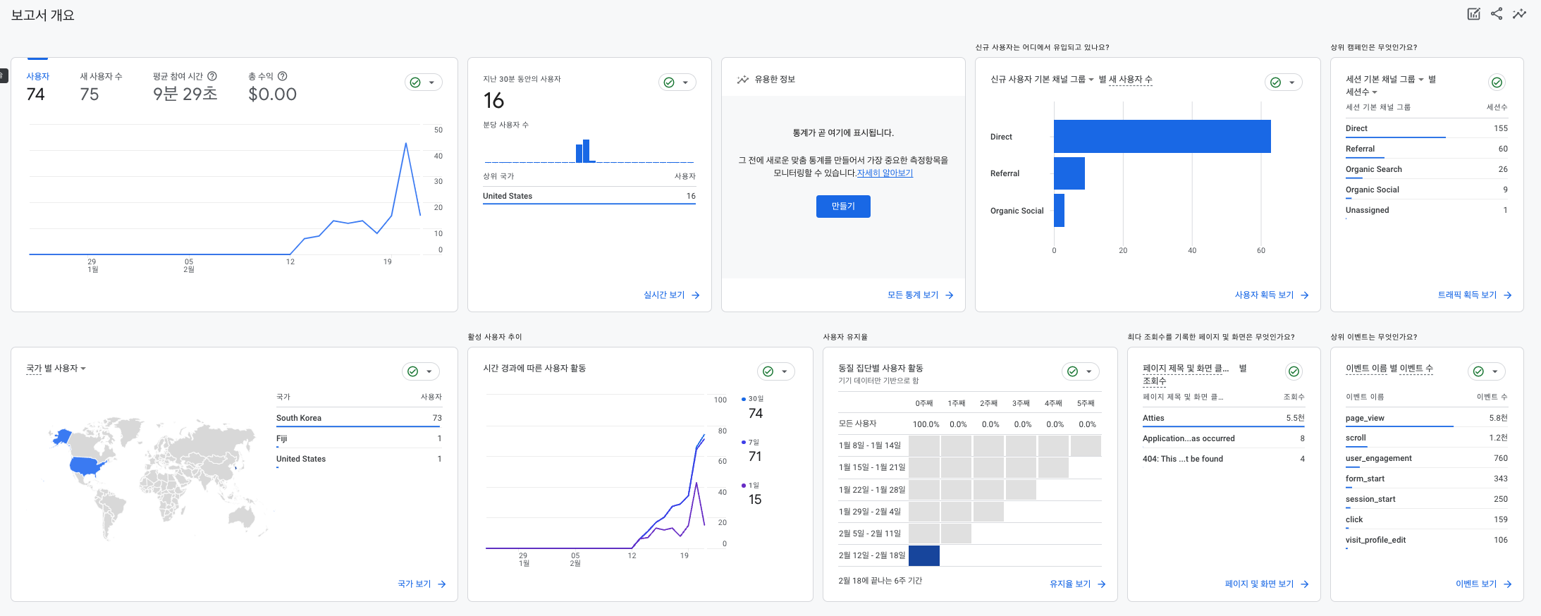Click arrow icon next to 페이지 및 화면 보기
This screenshot has height=616, width=1541.
pyautogui.click(x=1305, y=584)
